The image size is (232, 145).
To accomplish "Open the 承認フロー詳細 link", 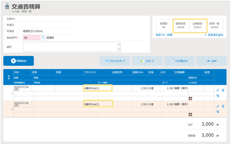I will coord(164,35).
